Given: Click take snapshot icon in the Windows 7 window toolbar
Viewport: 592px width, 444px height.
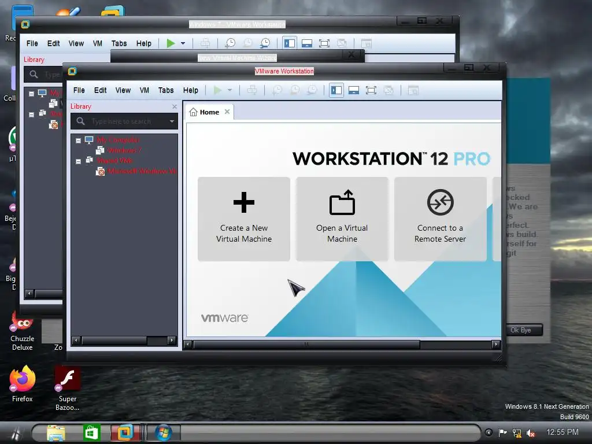Looking at the screenshot, I should (x=230, y=43).
